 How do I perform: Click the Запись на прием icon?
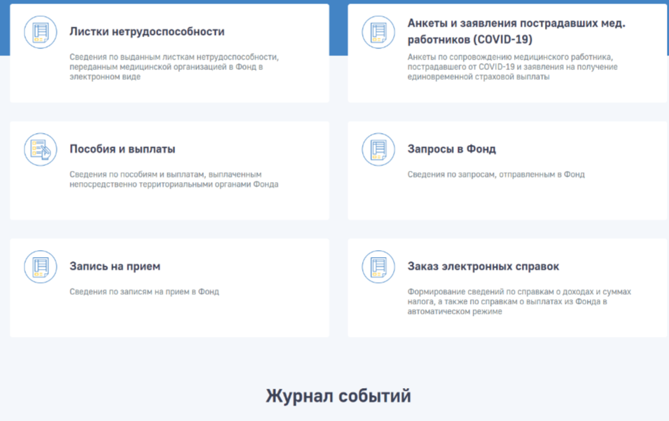point(41,267)
